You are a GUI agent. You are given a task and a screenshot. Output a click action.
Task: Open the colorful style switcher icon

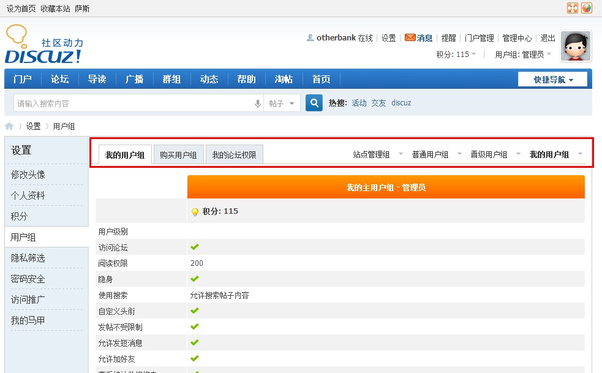(587, 8)
